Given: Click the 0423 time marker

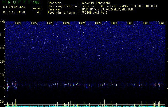Looking at the screenshot, I should tap(50, 23).
